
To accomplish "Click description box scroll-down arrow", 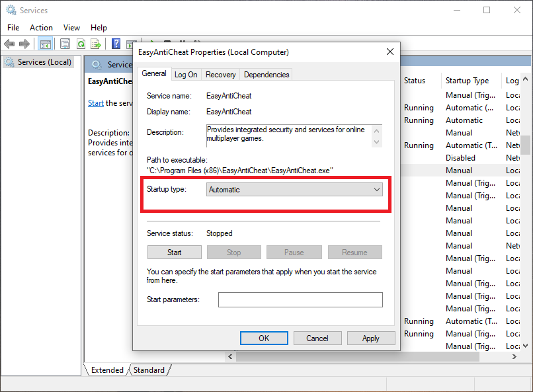I will pos(376,142).
